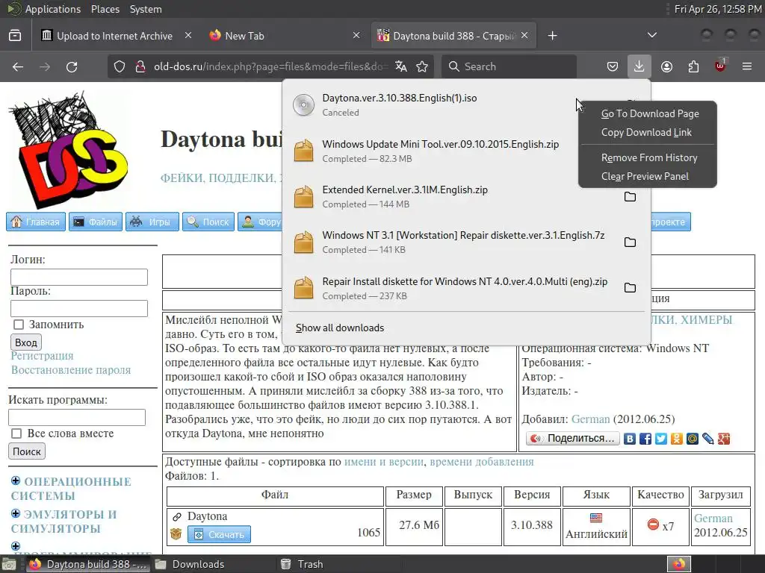Open the Восстановление пароля link
Image resolution: width=765 pixels, height=573 pixels.
click(x=71, y=370)
